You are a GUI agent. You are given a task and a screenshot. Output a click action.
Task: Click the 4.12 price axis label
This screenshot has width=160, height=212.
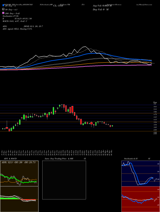pyautogui.click(x=155, y=119)
